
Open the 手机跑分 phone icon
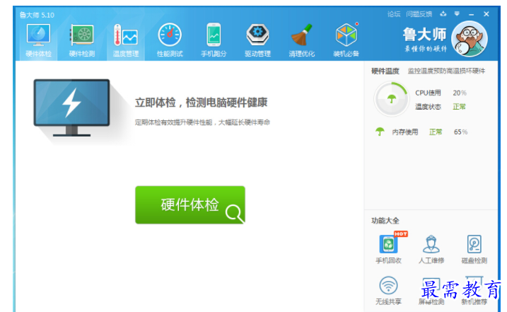tap(214, 35)
